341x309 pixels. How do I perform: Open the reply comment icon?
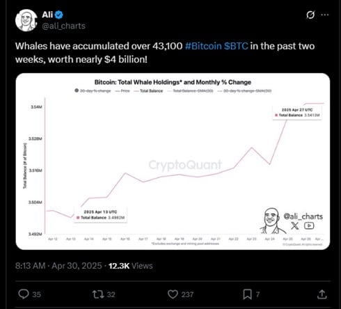pyautogui.click(x=24, y=294)
